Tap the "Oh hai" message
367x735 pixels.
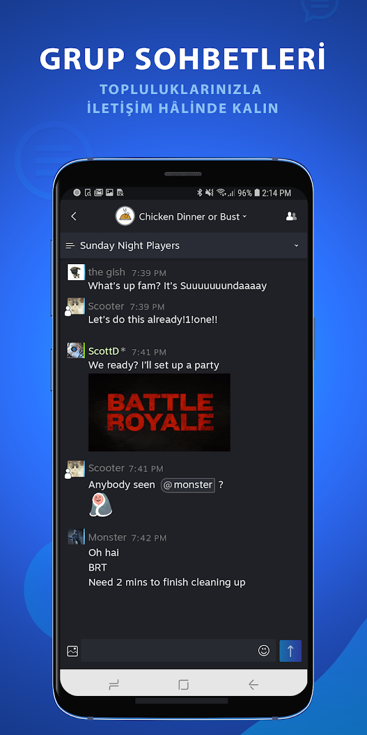click(104, 552)
